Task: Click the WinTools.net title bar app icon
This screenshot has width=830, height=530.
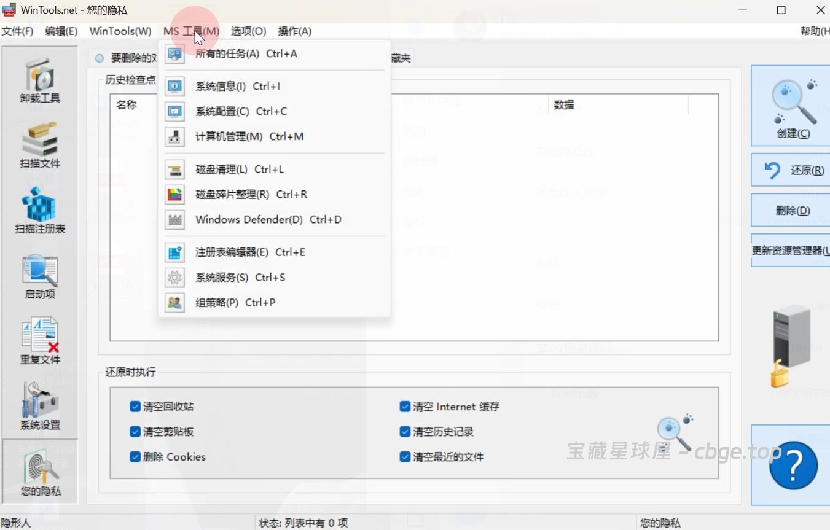Action: (x=9, y=10)
